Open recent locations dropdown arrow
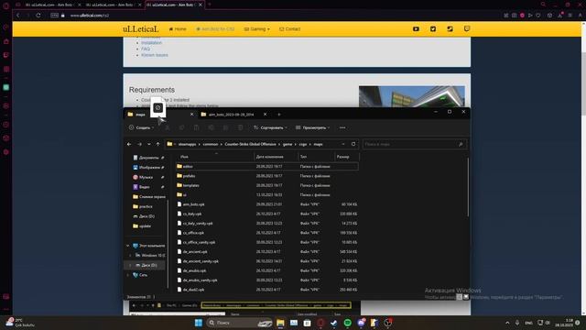Image resolution: width=586 pixels, height=330 pixels. pos(148,144)
